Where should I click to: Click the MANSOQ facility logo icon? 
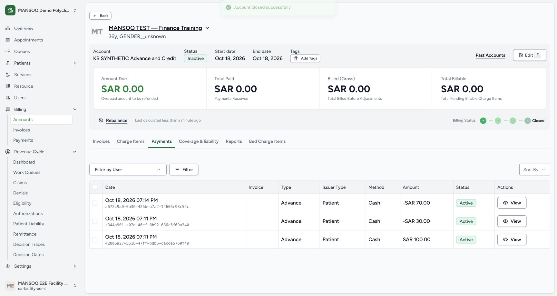[x=10, y=10]
